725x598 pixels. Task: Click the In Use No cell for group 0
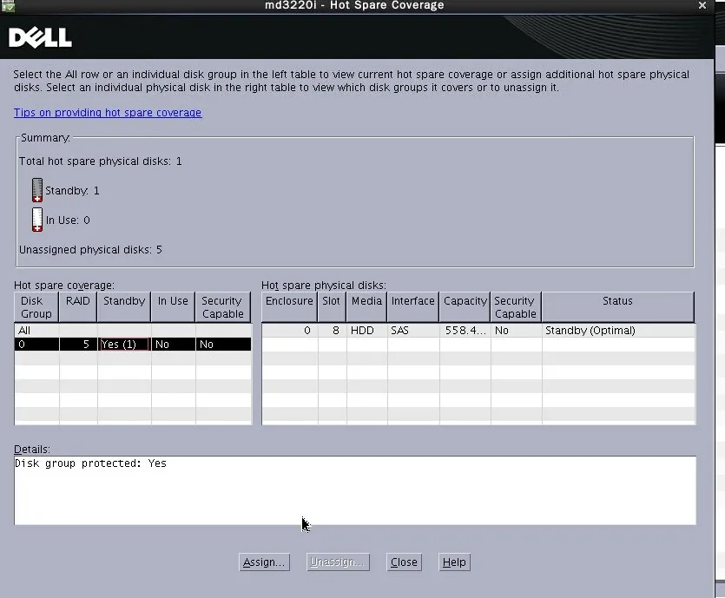[174, 345]
